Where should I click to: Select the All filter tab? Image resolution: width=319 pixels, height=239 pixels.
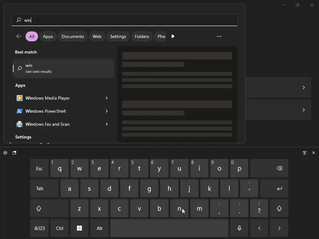pyautogui.click(x=32, y=36)
